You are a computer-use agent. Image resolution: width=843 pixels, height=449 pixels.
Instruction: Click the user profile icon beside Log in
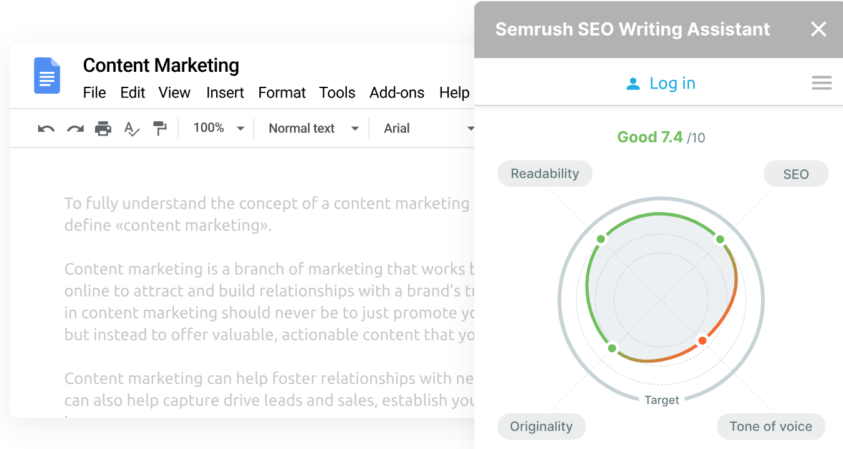[633, 84]
